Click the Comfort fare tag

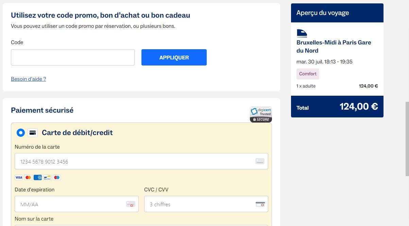point(308,74)
